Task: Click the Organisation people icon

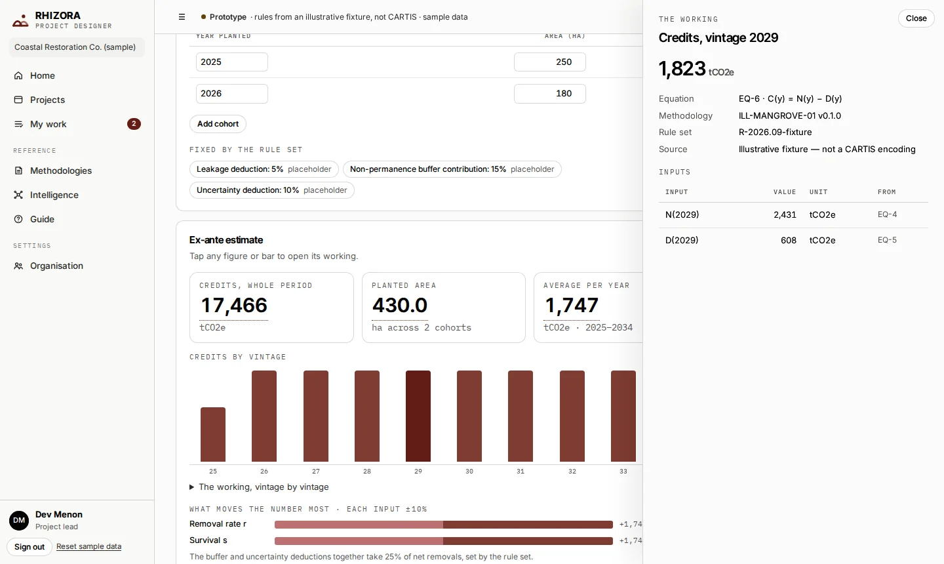Action: 18,266
